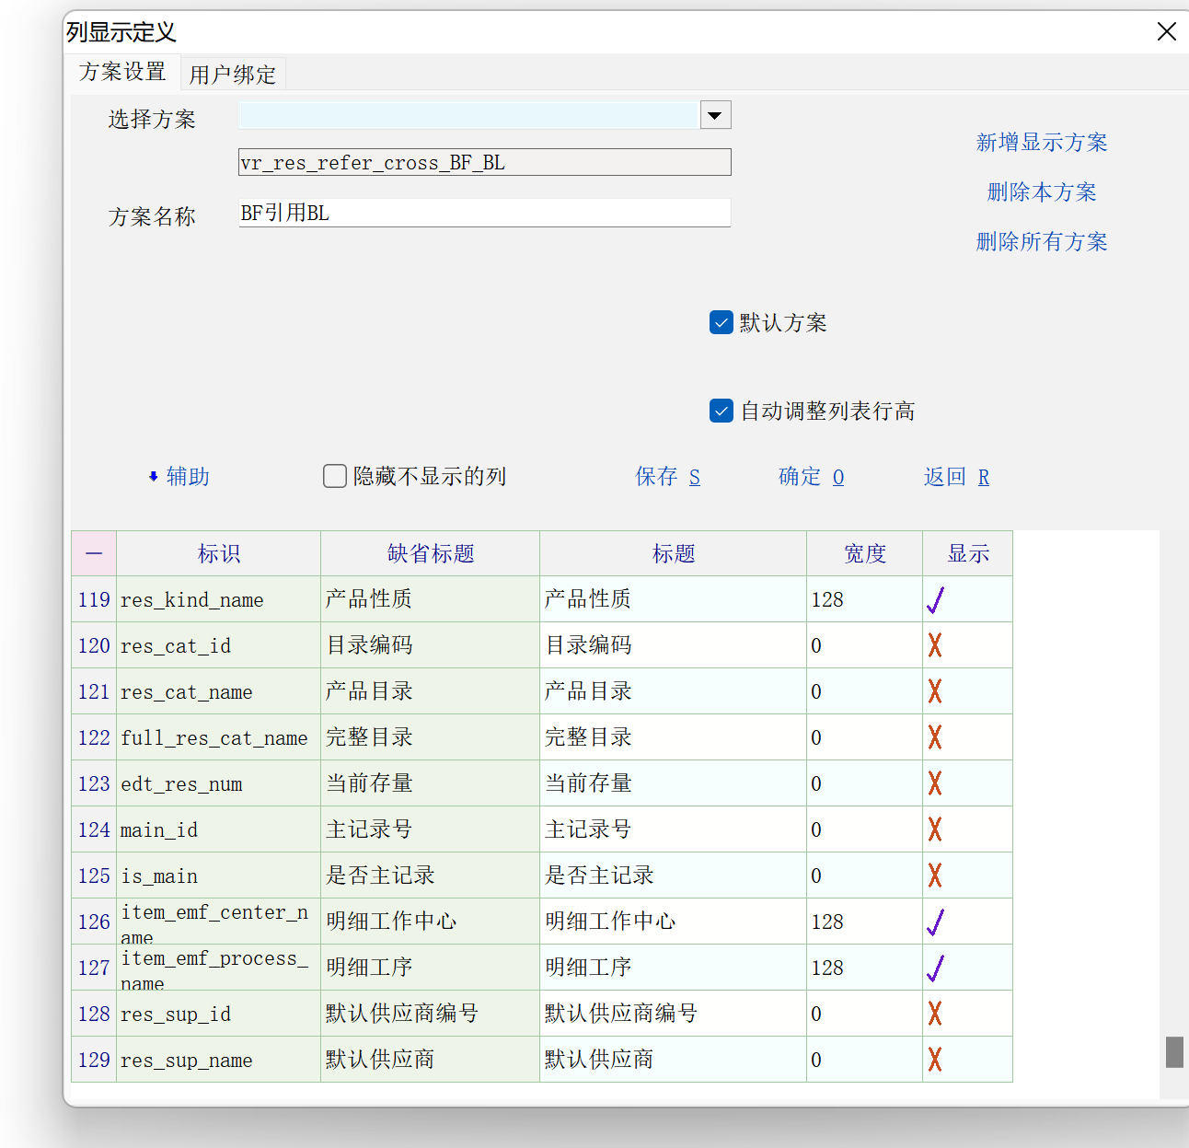This screenshot has width=1189, height=1148.
Task: Select the 方案设置 tab
Action: (x=122, y=72)
